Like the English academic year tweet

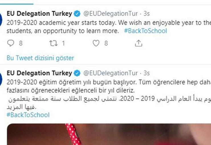pyautogui.click(x=96, y=43)
